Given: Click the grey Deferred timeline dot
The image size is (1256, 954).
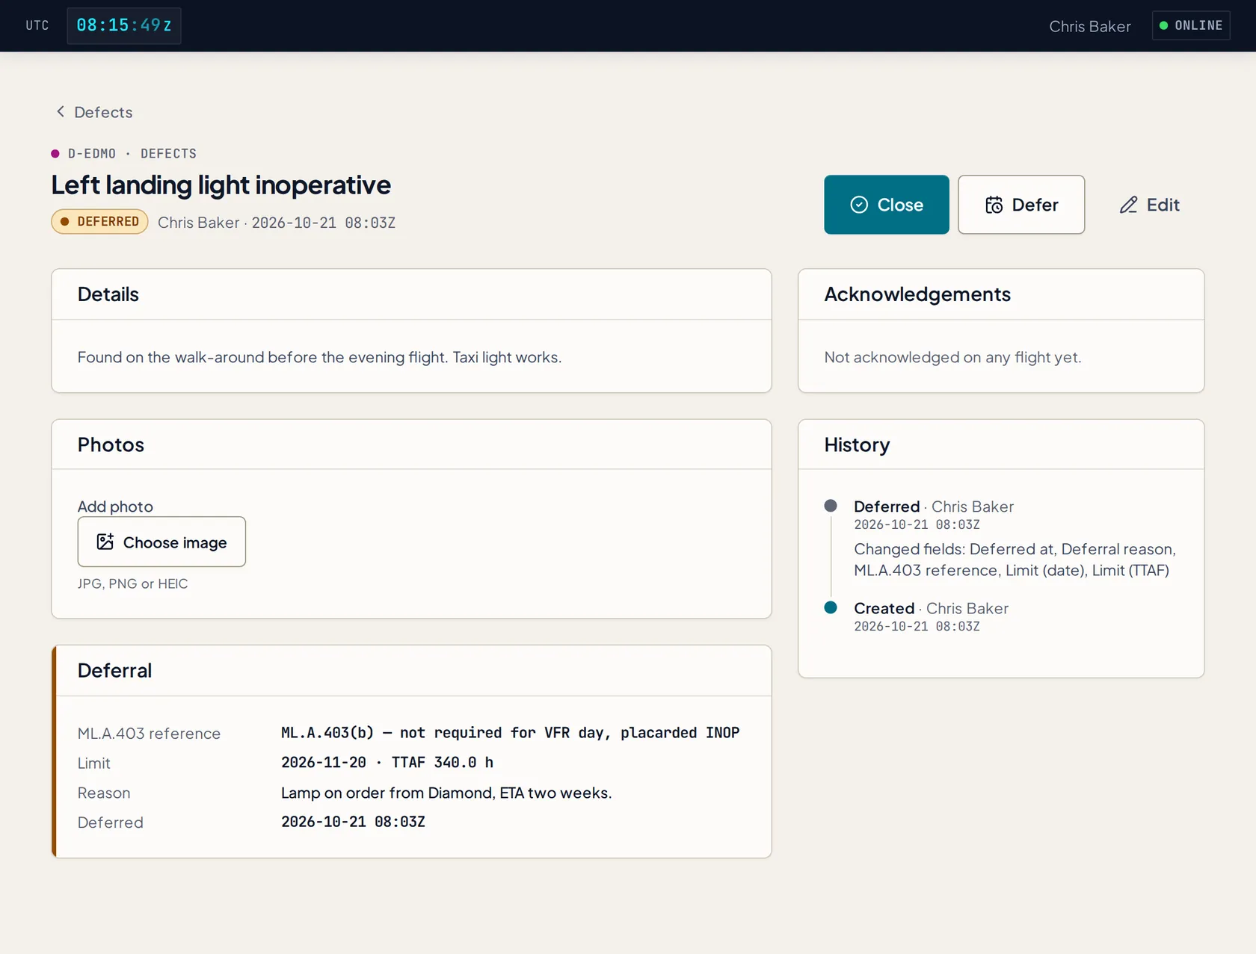Looking at the screenshot, I should coord(830,506).
